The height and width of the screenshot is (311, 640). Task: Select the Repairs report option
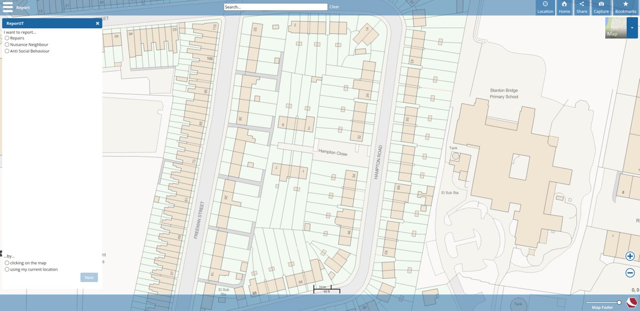coord(7,38)
